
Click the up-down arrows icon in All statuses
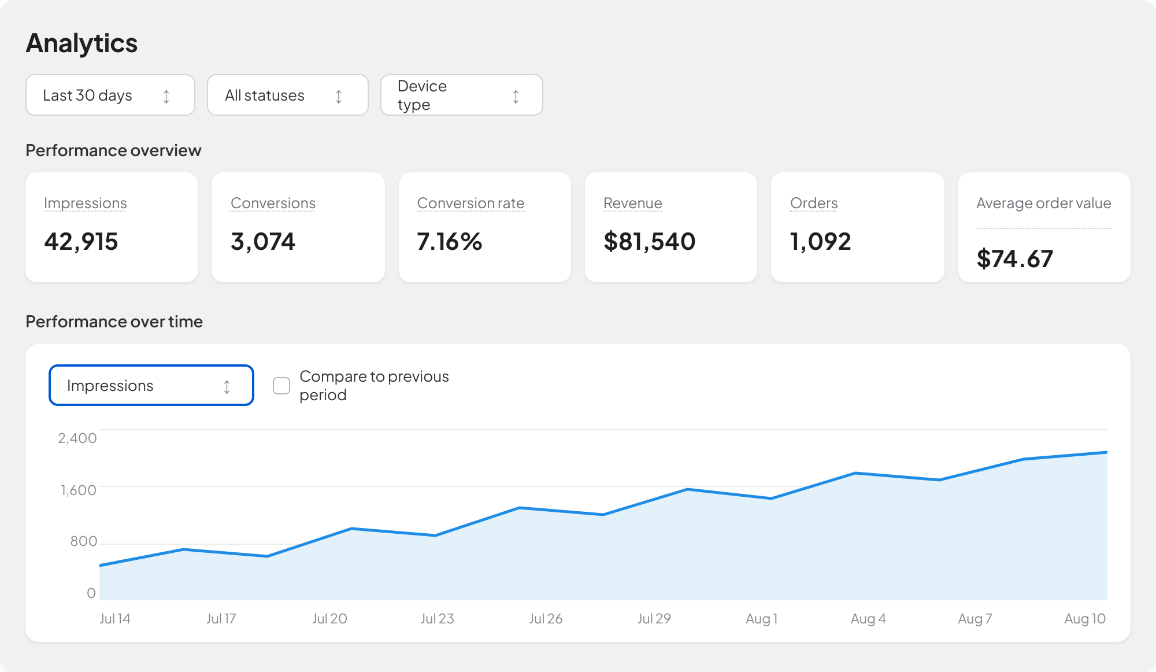click(x=339, y=96)
